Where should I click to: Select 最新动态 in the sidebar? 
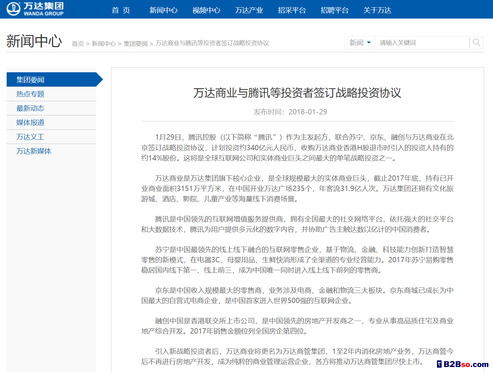pos(51,108)
